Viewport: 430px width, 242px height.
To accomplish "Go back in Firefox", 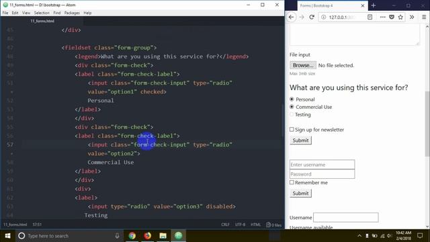I will pos(291,17).
